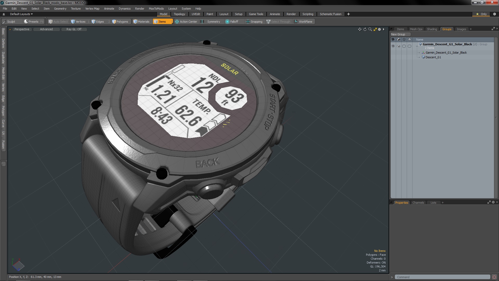Open the MaxToModo menu

[156, 9]
